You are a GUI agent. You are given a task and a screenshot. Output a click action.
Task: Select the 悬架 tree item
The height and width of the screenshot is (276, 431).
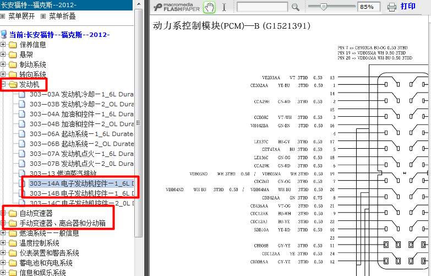tap(26, 55)
